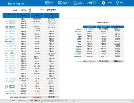
Task: Select the 'Tue - 10/01/23' date cell
Action: coord(10,42)
